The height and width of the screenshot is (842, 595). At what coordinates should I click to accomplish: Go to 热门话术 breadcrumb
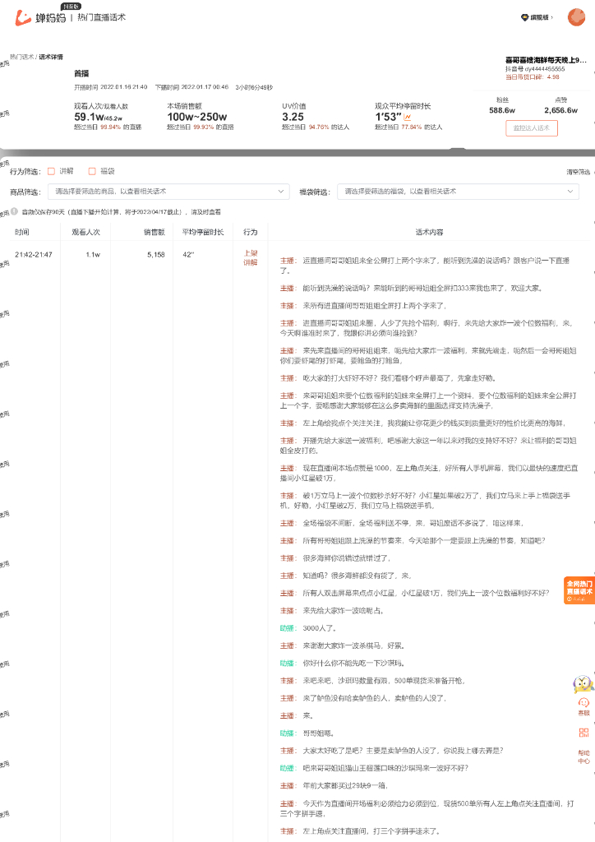click(21, 57)
